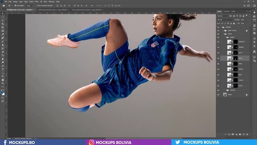
Task: Open more align options (three dots)
Action: click(x=92, y=6)
